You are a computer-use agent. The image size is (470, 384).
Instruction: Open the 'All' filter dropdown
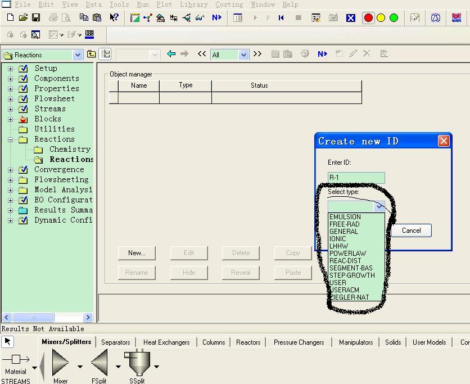tap(243, 55)
